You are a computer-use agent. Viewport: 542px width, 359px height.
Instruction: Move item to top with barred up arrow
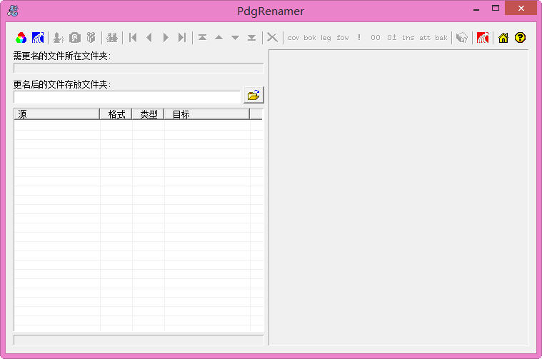pos(203,38)
